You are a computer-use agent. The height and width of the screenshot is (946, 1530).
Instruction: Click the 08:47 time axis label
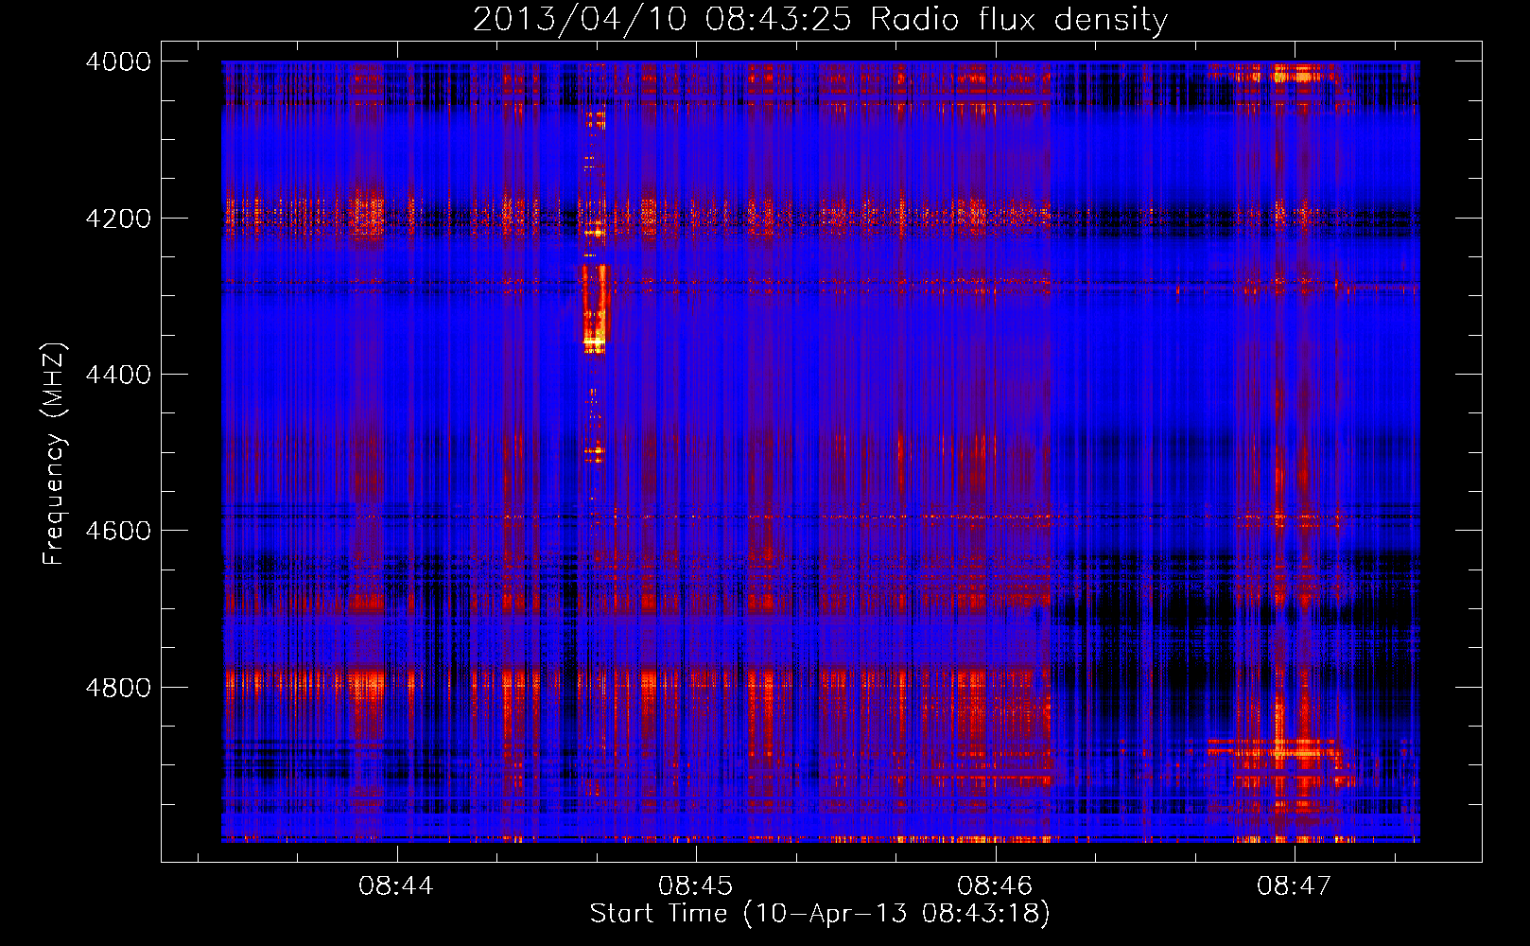1294,885
